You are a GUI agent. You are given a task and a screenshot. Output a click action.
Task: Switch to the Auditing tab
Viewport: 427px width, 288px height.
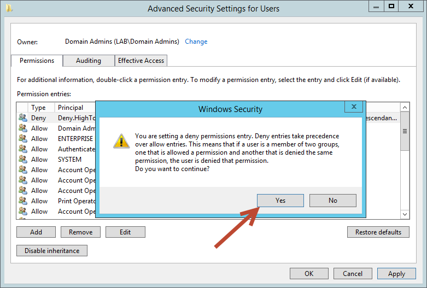(x=89, y=61)
